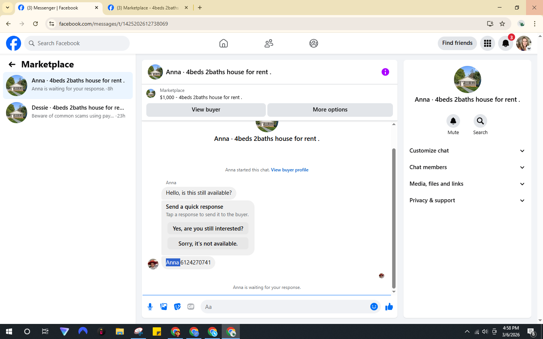
Task: Expand the Chat members section
Action: (x=467, y=167)
